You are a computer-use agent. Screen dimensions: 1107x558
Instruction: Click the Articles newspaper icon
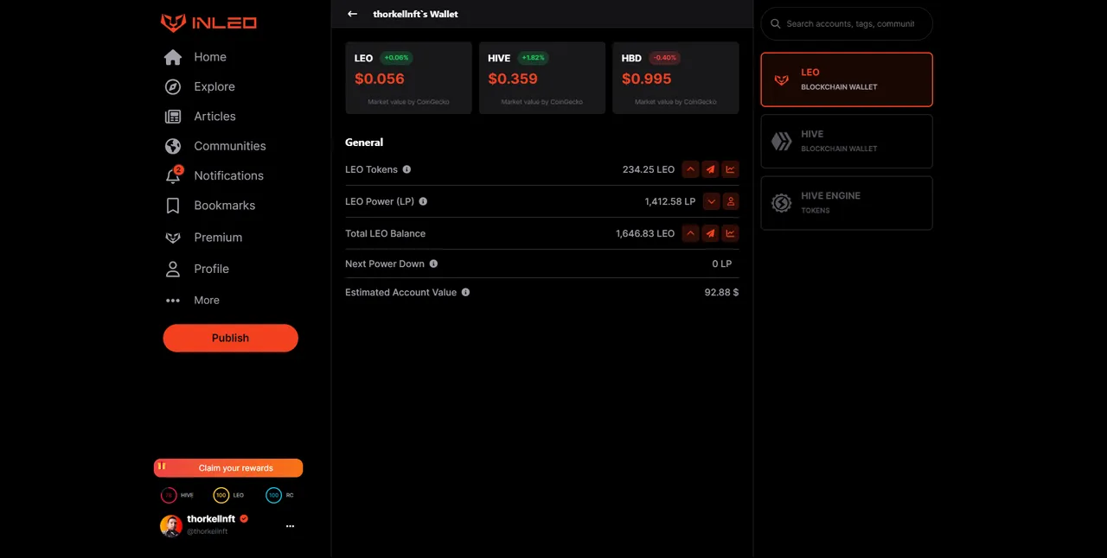pos(173,117)
